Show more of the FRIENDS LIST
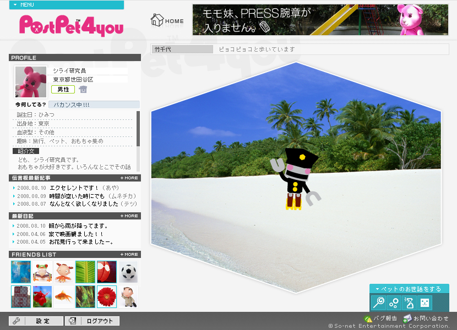 129,255
